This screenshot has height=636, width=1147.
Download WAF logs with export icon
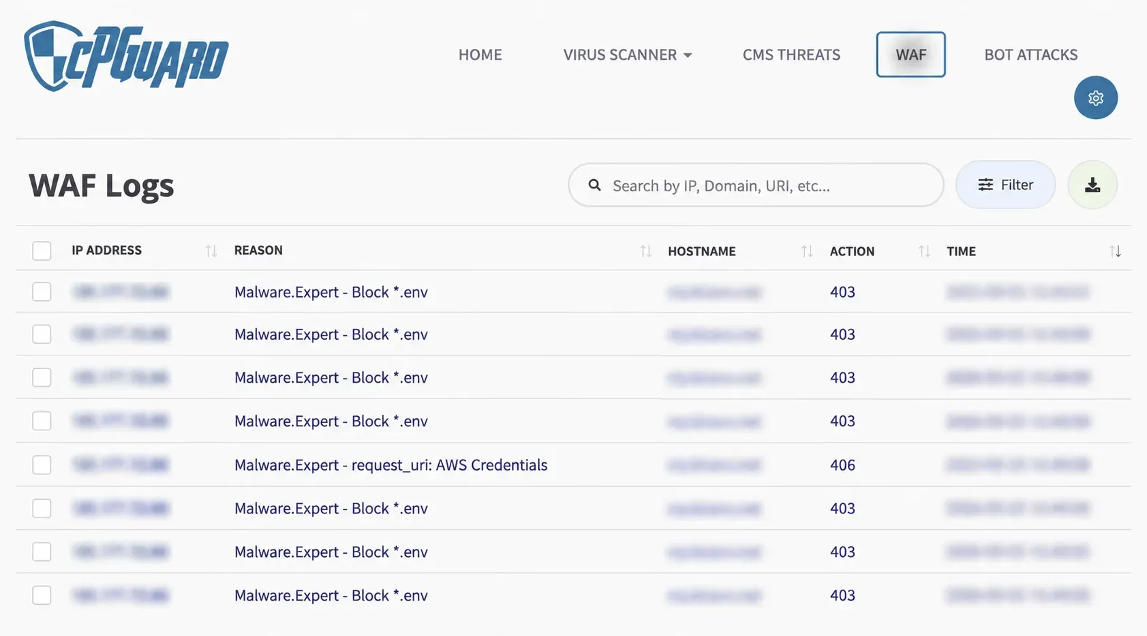(x=1092, y=185)
